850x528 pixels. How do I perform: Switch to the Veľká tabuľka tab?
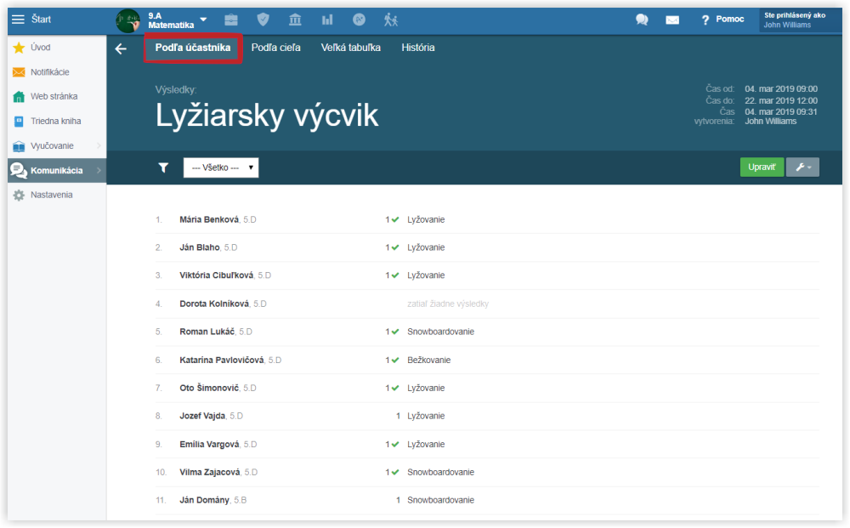click(x=350, y=48)
